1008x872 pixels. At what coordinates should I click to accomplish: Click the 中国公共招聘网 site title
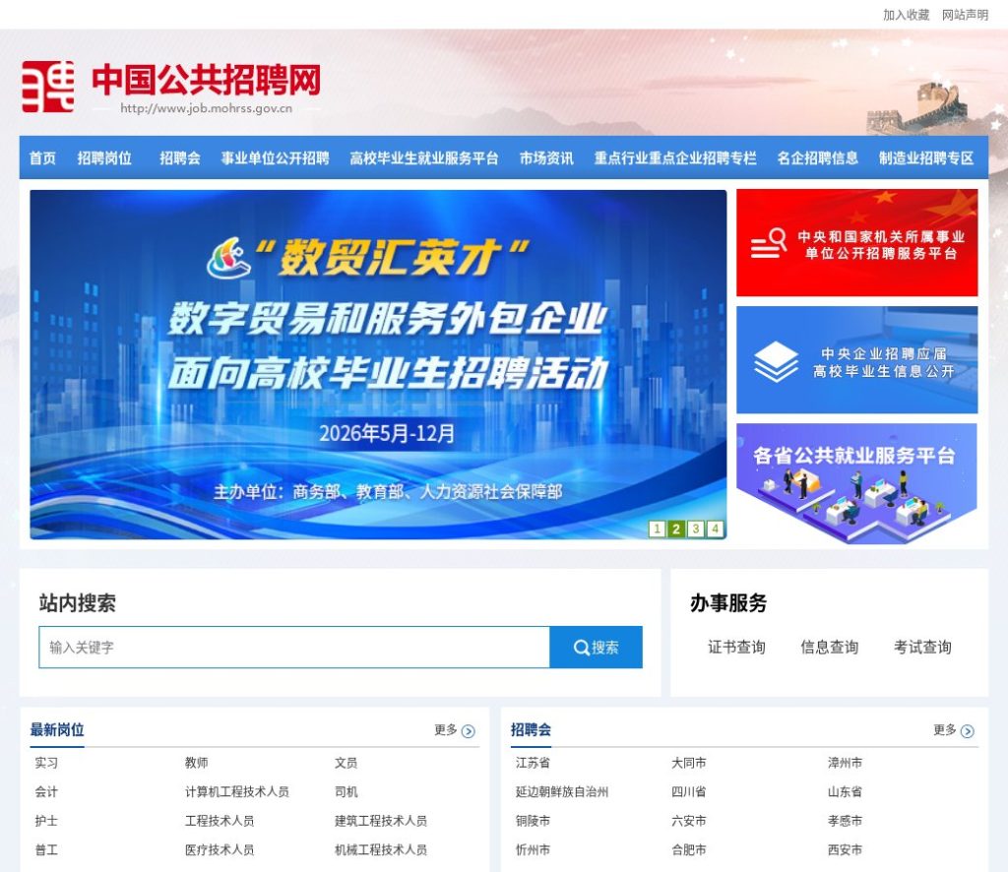(x=206, y=80)
